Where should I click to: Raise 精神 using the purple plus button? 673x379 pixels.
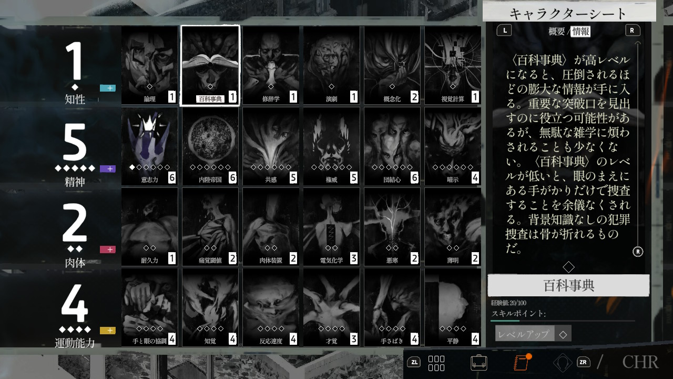pyautogui.click(x=108, y=169)
